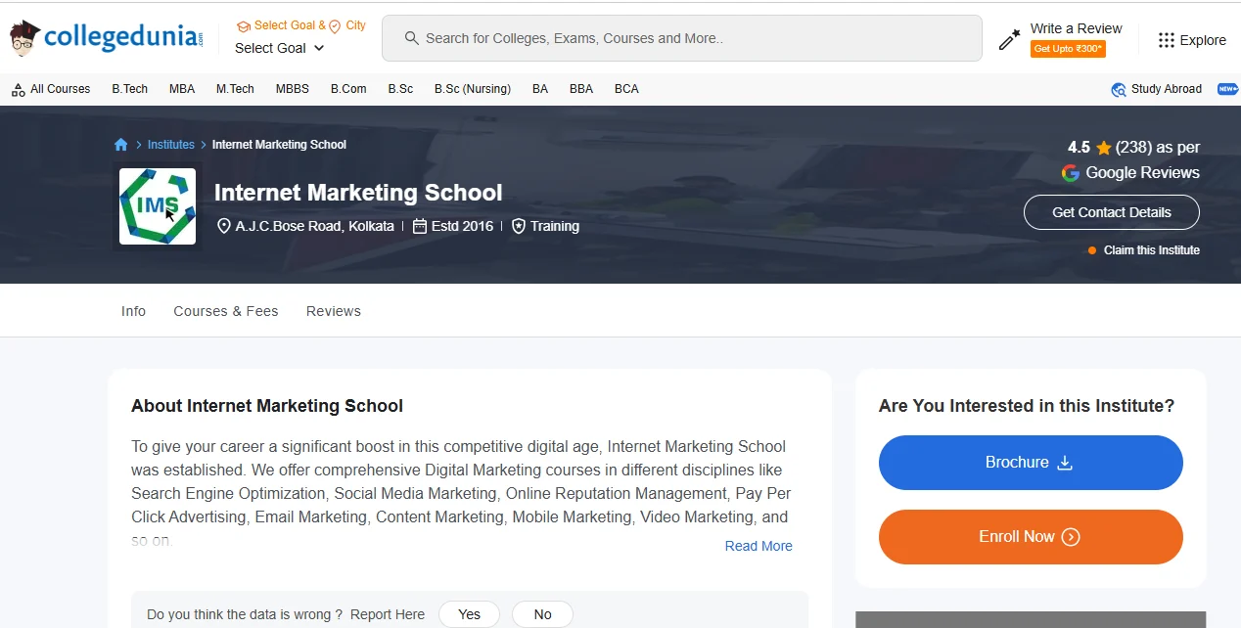Open the Select Goal dropdown

point(277,48)
